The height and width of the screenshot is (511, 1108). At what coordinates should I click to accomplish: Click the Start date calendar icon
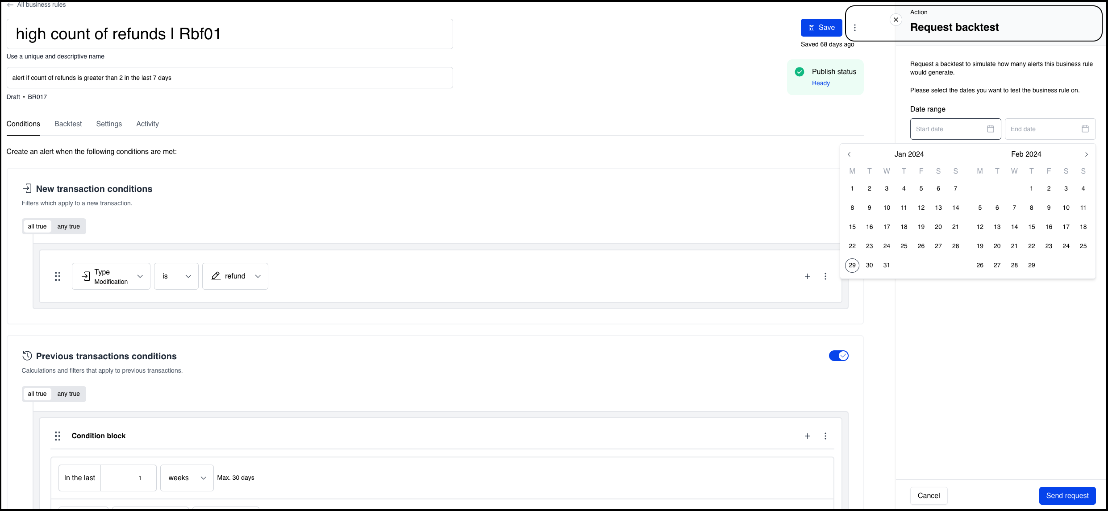[990, 129]
